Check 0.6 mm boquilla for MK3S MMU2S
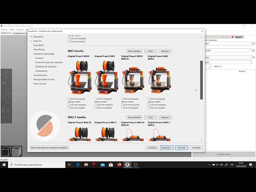Viewport: 256px width, 192px height. (x=122, y=108)
